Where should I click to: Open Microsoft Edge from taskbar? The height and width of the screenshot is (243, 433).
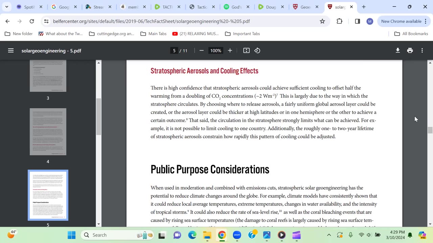[192, 235]
